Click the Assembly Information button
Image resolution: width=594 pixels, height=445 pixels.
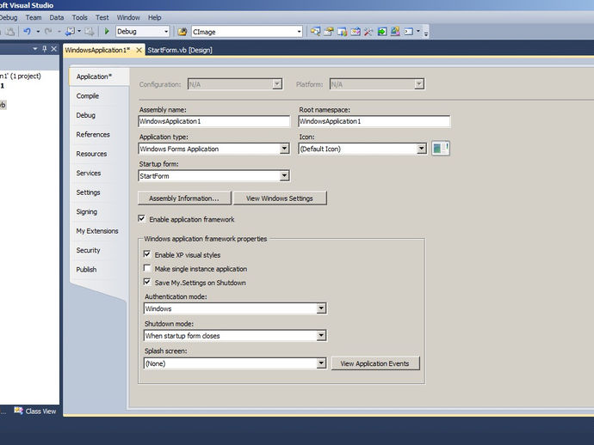pyautogui.click(x=184, y=198)
